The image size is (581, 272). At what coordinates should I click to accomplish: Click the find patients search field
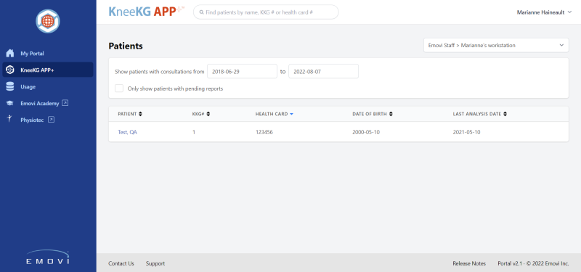pyautogui.click(x=266, y=12)
